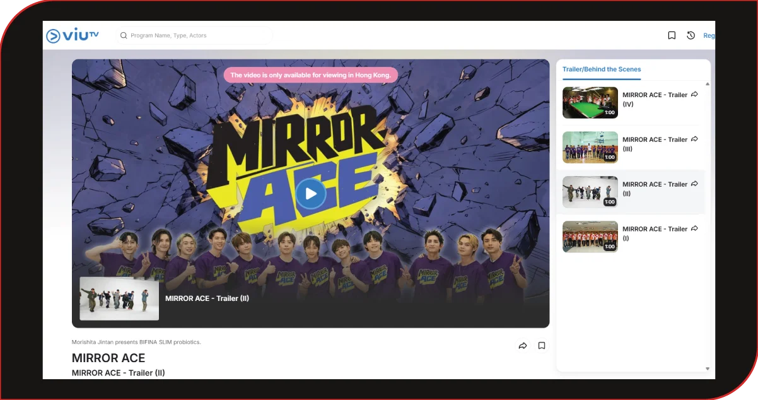This screenshot has height=400, width=758.
Task: Click the sidebar scrollbar up arrow
Action: pyautogui.click(x=708, y=84)
